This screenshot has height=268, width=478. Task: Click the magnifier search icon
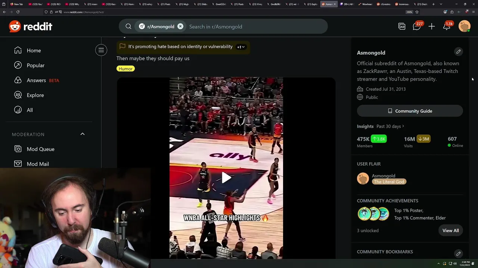point(128,26)
